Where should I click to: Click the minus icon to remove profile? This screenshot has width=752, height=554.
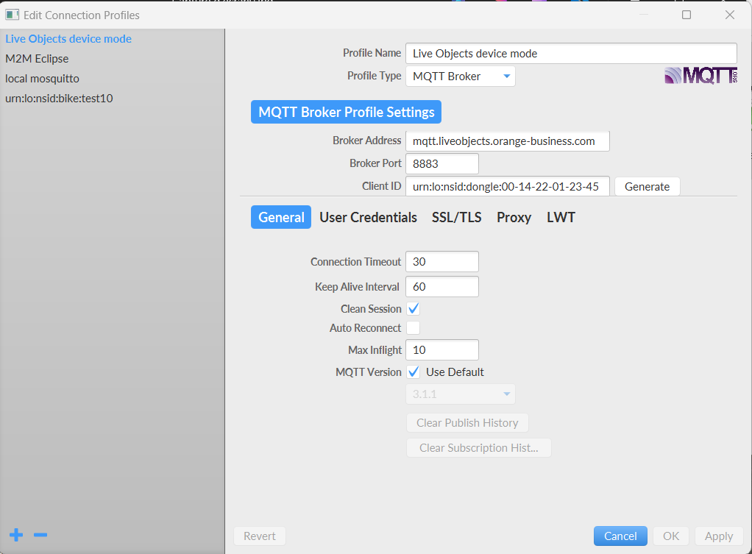(x=40, y=535)
